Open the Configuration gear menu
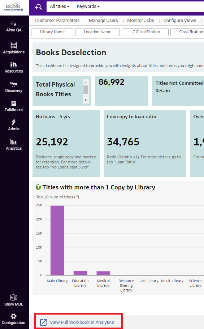The image size is (204, 329). pos(14,319)
